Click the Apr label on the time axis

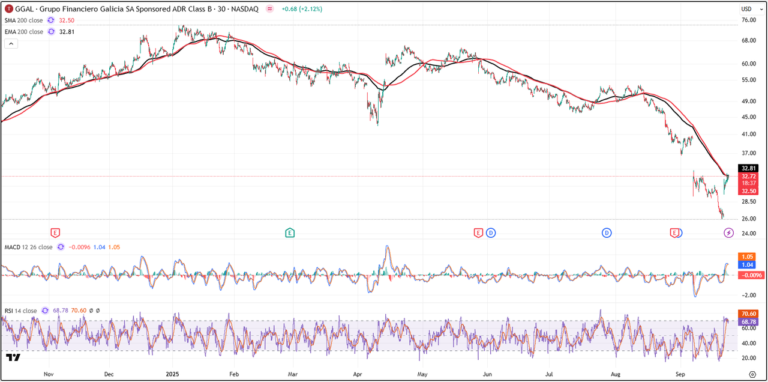pos(357,374)
